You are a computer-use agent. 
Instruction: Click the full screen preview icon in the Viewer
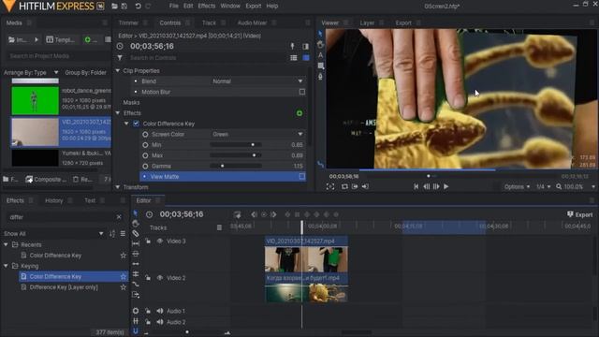click(x=330, y=186)
